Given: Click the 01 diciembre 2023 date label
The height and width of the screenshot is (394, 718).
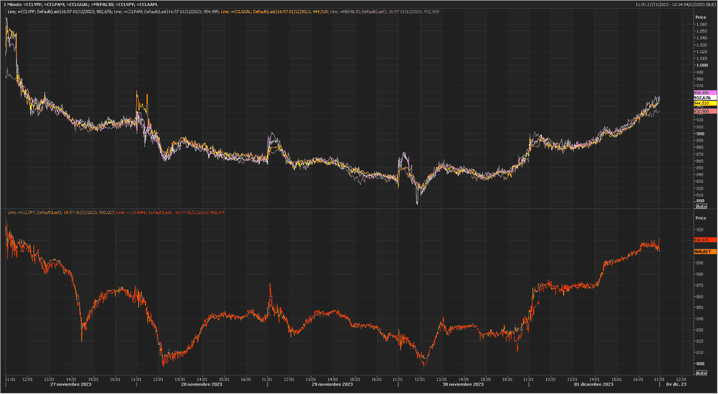Looking at the screenshot, I should coord(594,384).
